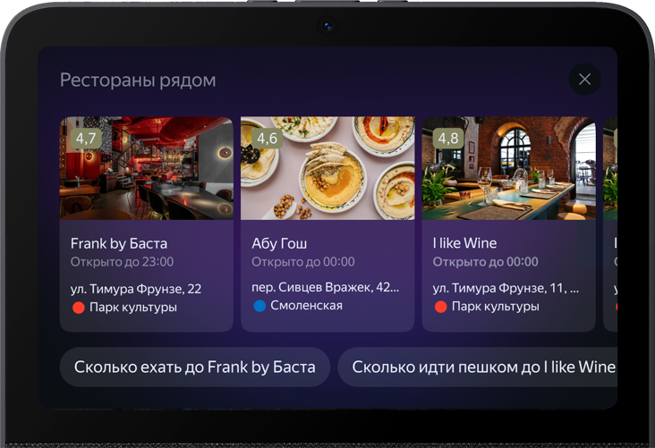Tap the 4,8 rating badge

coord(448,138)
